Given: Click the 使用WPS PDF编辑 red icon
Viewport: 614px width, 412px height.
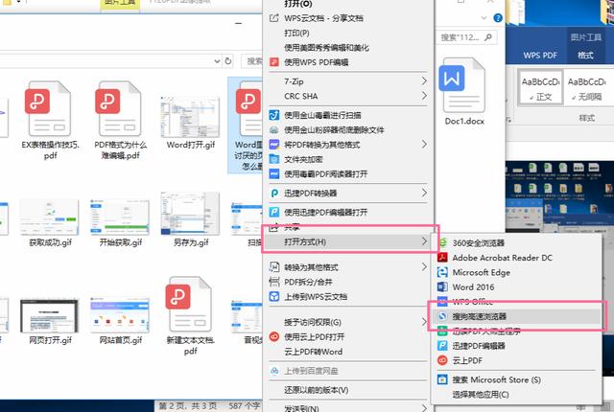Looking at the screenshot, I should [274, 62].
